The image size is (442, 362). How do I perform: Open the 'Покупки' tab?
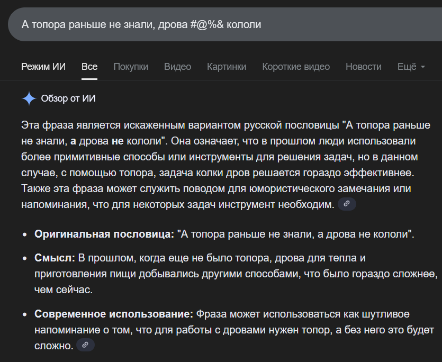[x=131, y=67]
